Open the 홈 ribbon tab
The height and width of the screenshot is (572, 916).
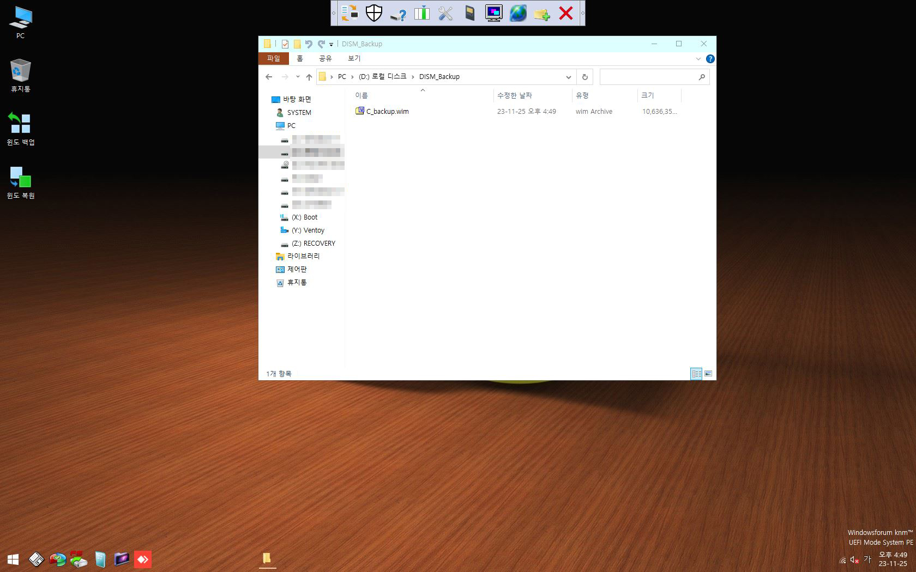[x=299, y=58]
